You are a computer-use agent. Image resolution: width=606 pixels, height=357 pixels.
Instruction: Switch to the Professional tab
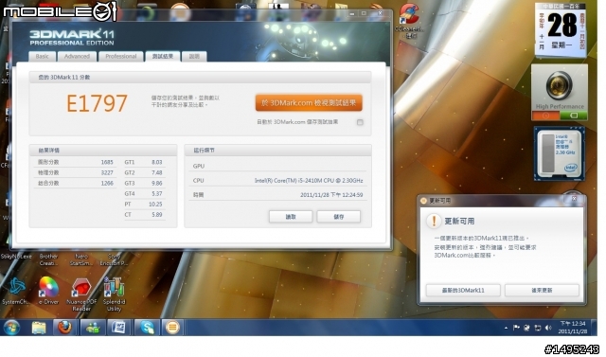(120, 57)
